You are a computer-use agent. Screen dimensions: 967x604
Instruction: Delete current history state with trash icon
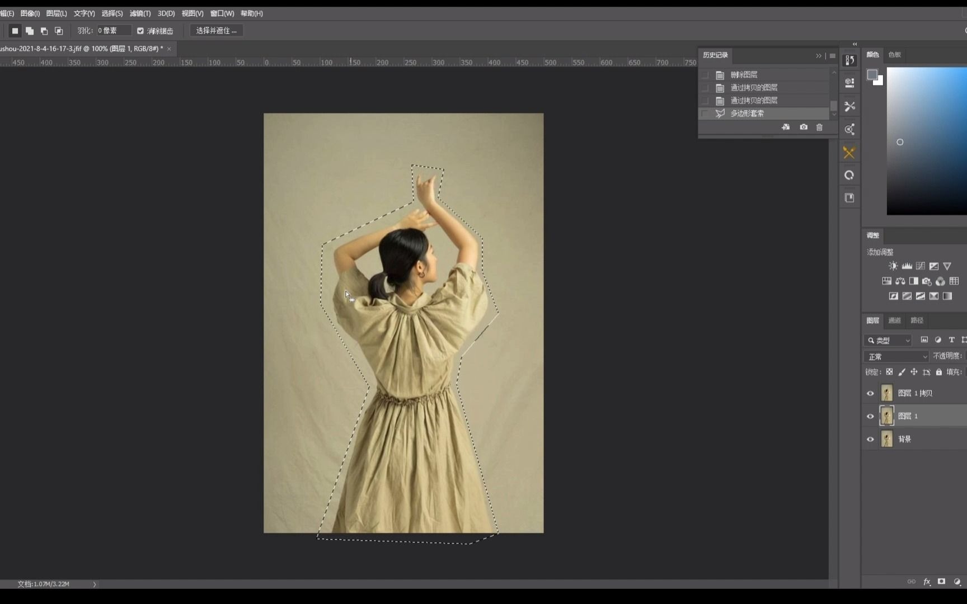(819, 127)
